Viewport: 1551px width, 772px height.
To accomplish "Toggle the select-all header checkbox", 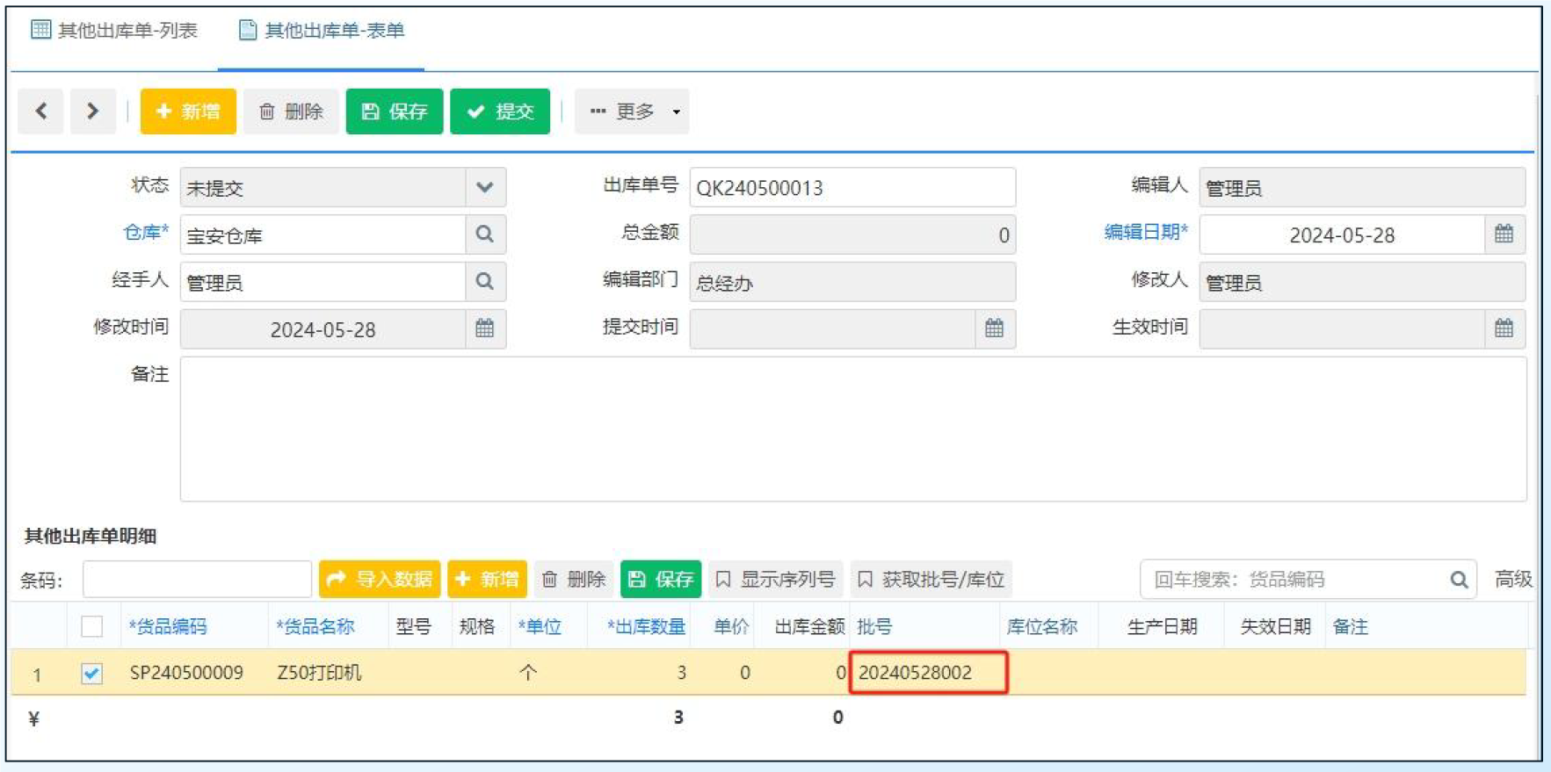I will 91,626.
